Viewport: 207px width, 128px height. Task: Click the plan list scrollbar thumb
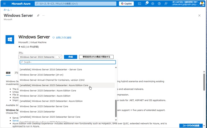(116, 108)
